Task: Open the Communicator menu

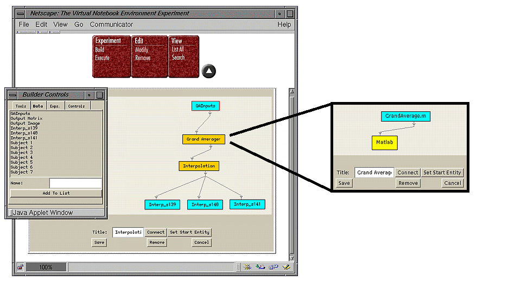Action: click(111, 24)
